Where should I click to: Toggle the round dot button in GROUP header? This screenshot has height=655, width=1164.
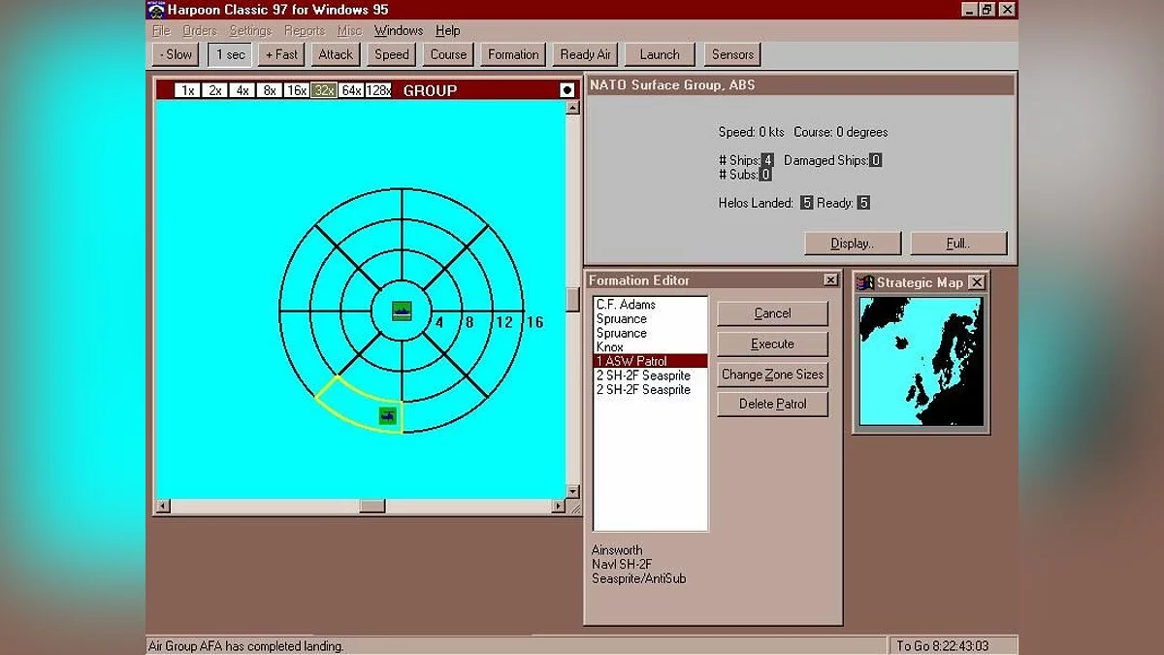(566, 90)
